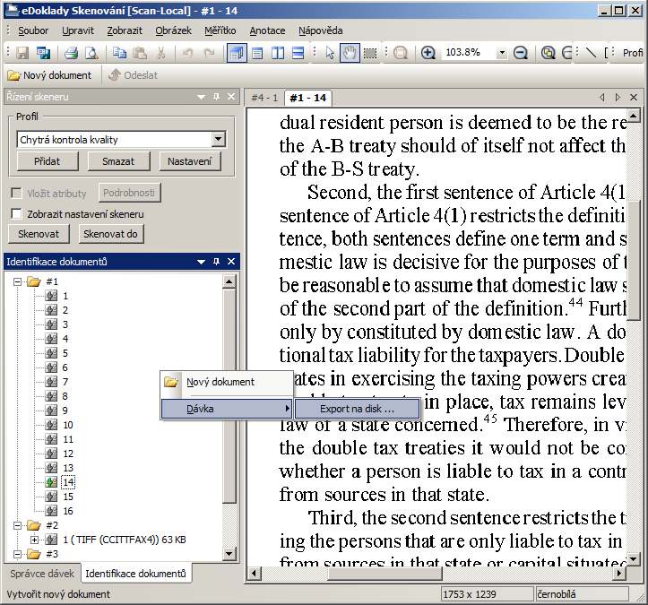Click the Nastavení button

tap(190, 161)
